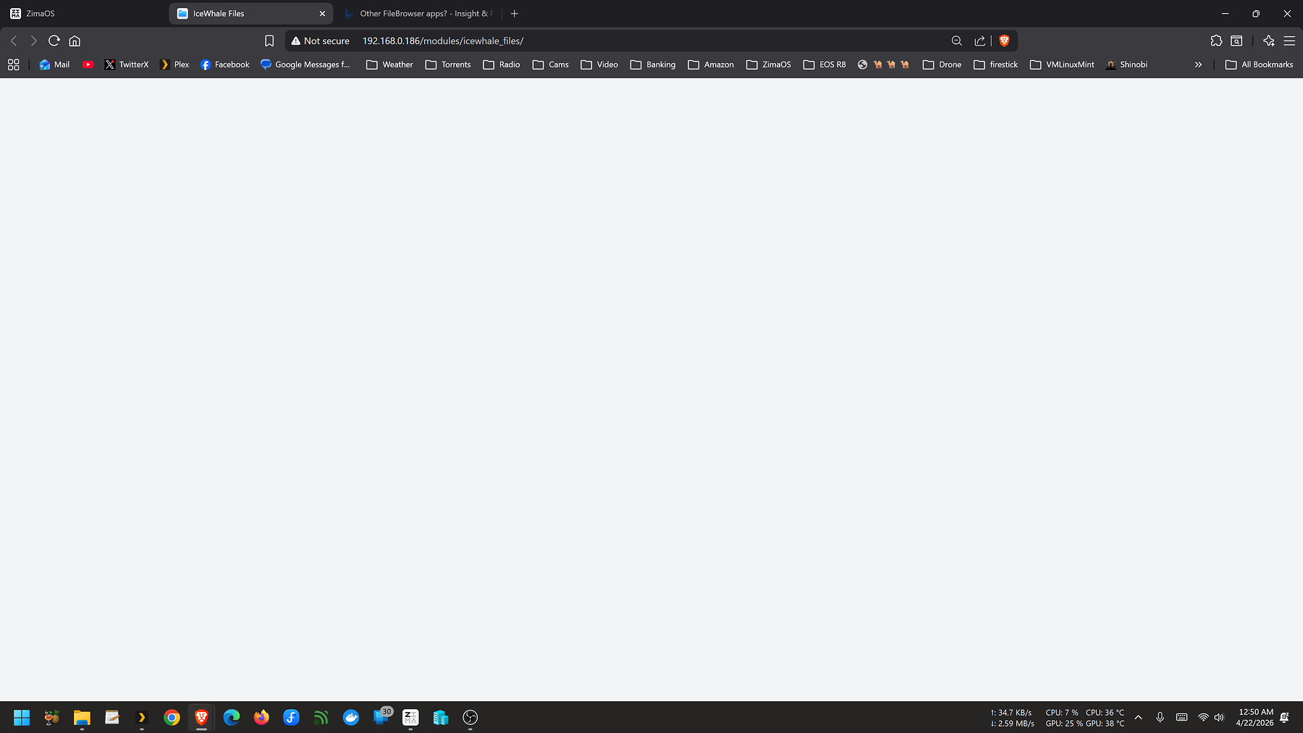Click the share page icon

pyautogui.click(x=979, y=41)
